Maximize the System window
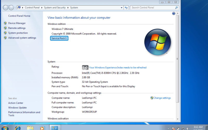Screen dimensions: 208x130 (x=169, y=2)
